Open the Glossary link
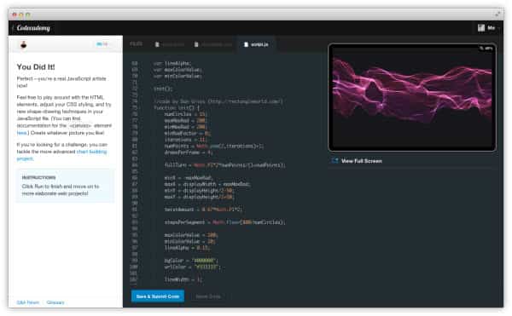Screen dimensions: 512x316 coord(55,302)
